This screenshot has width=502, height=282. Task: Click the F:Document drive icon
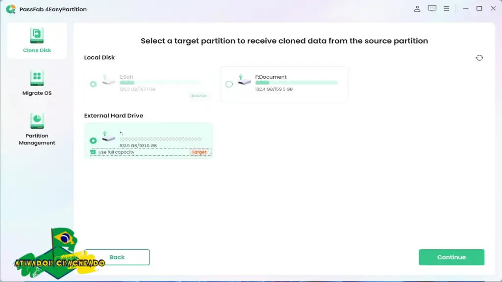[244, 80]
